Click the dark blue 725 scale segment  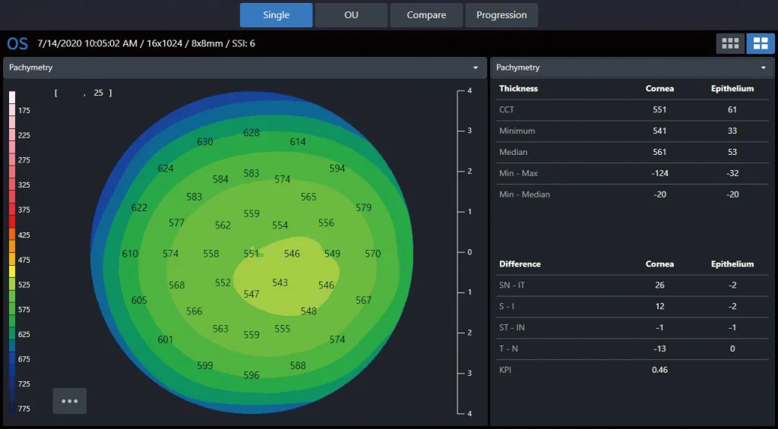click(x=12, y=384)
